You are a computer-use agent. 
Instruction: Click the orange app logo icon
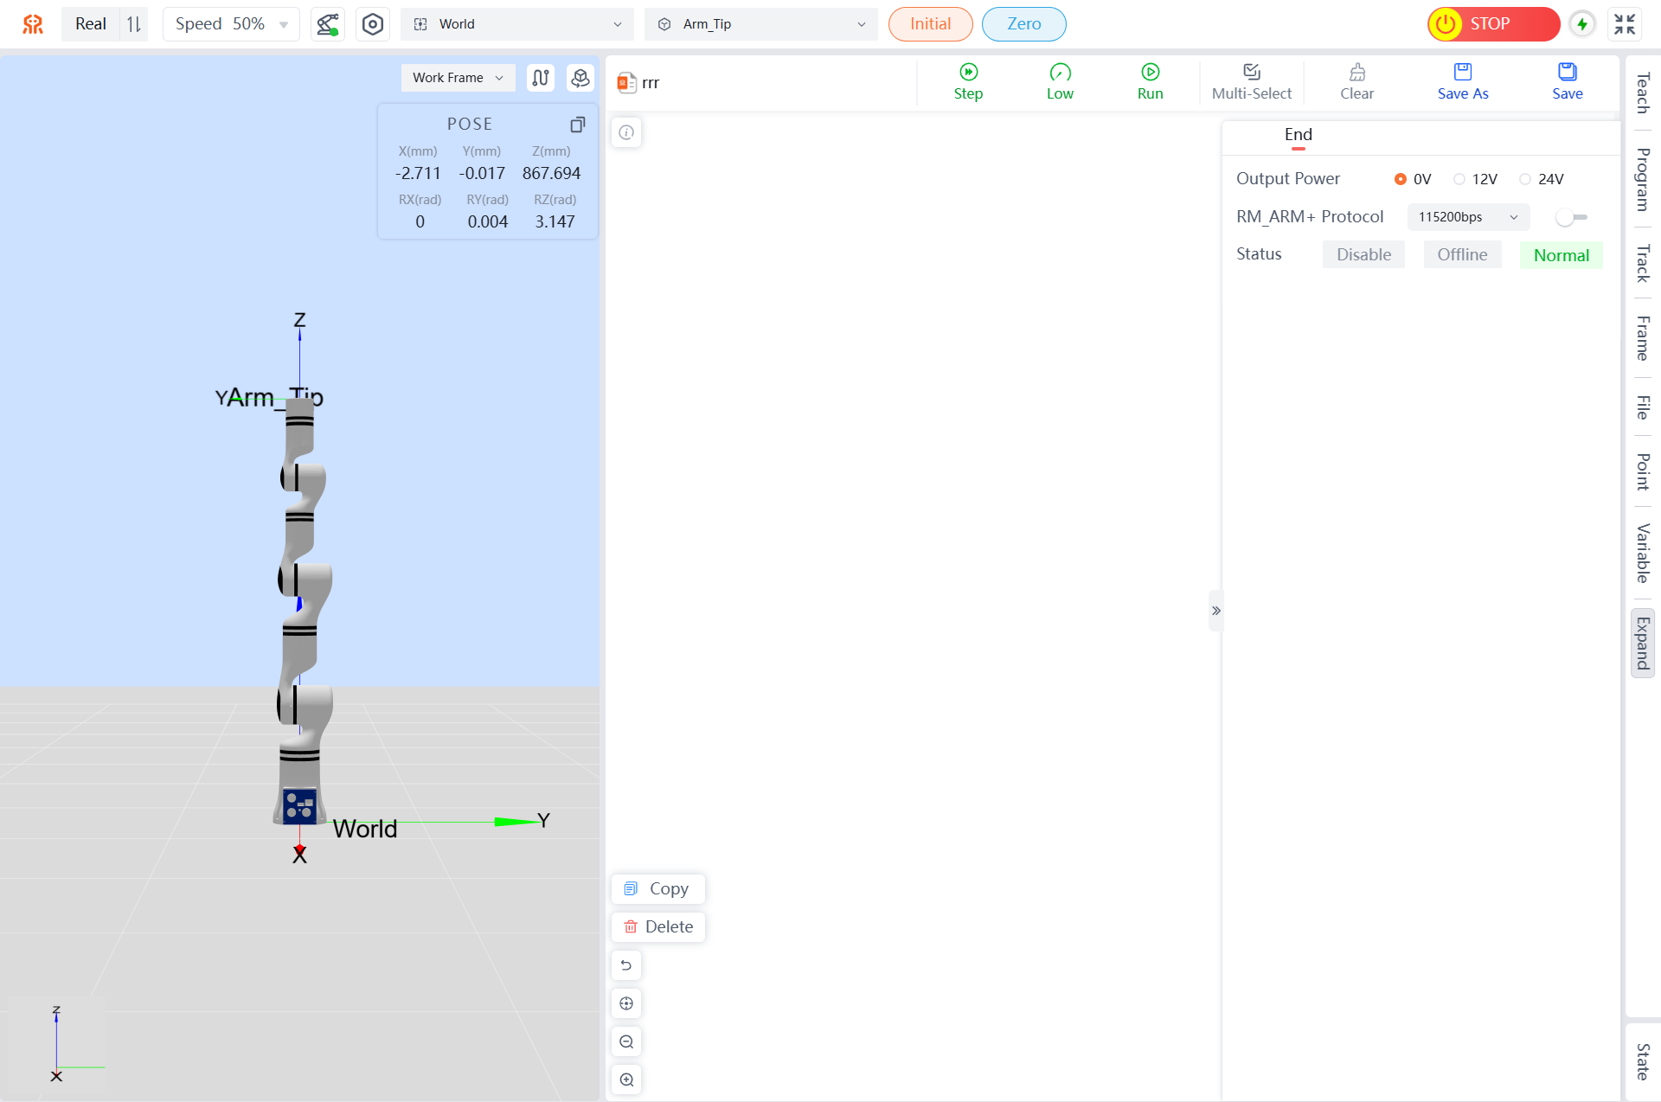33,24
